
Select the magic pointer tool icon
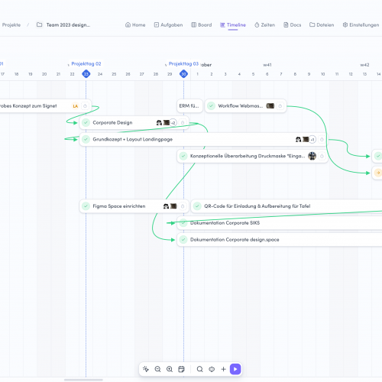point(146,369)
